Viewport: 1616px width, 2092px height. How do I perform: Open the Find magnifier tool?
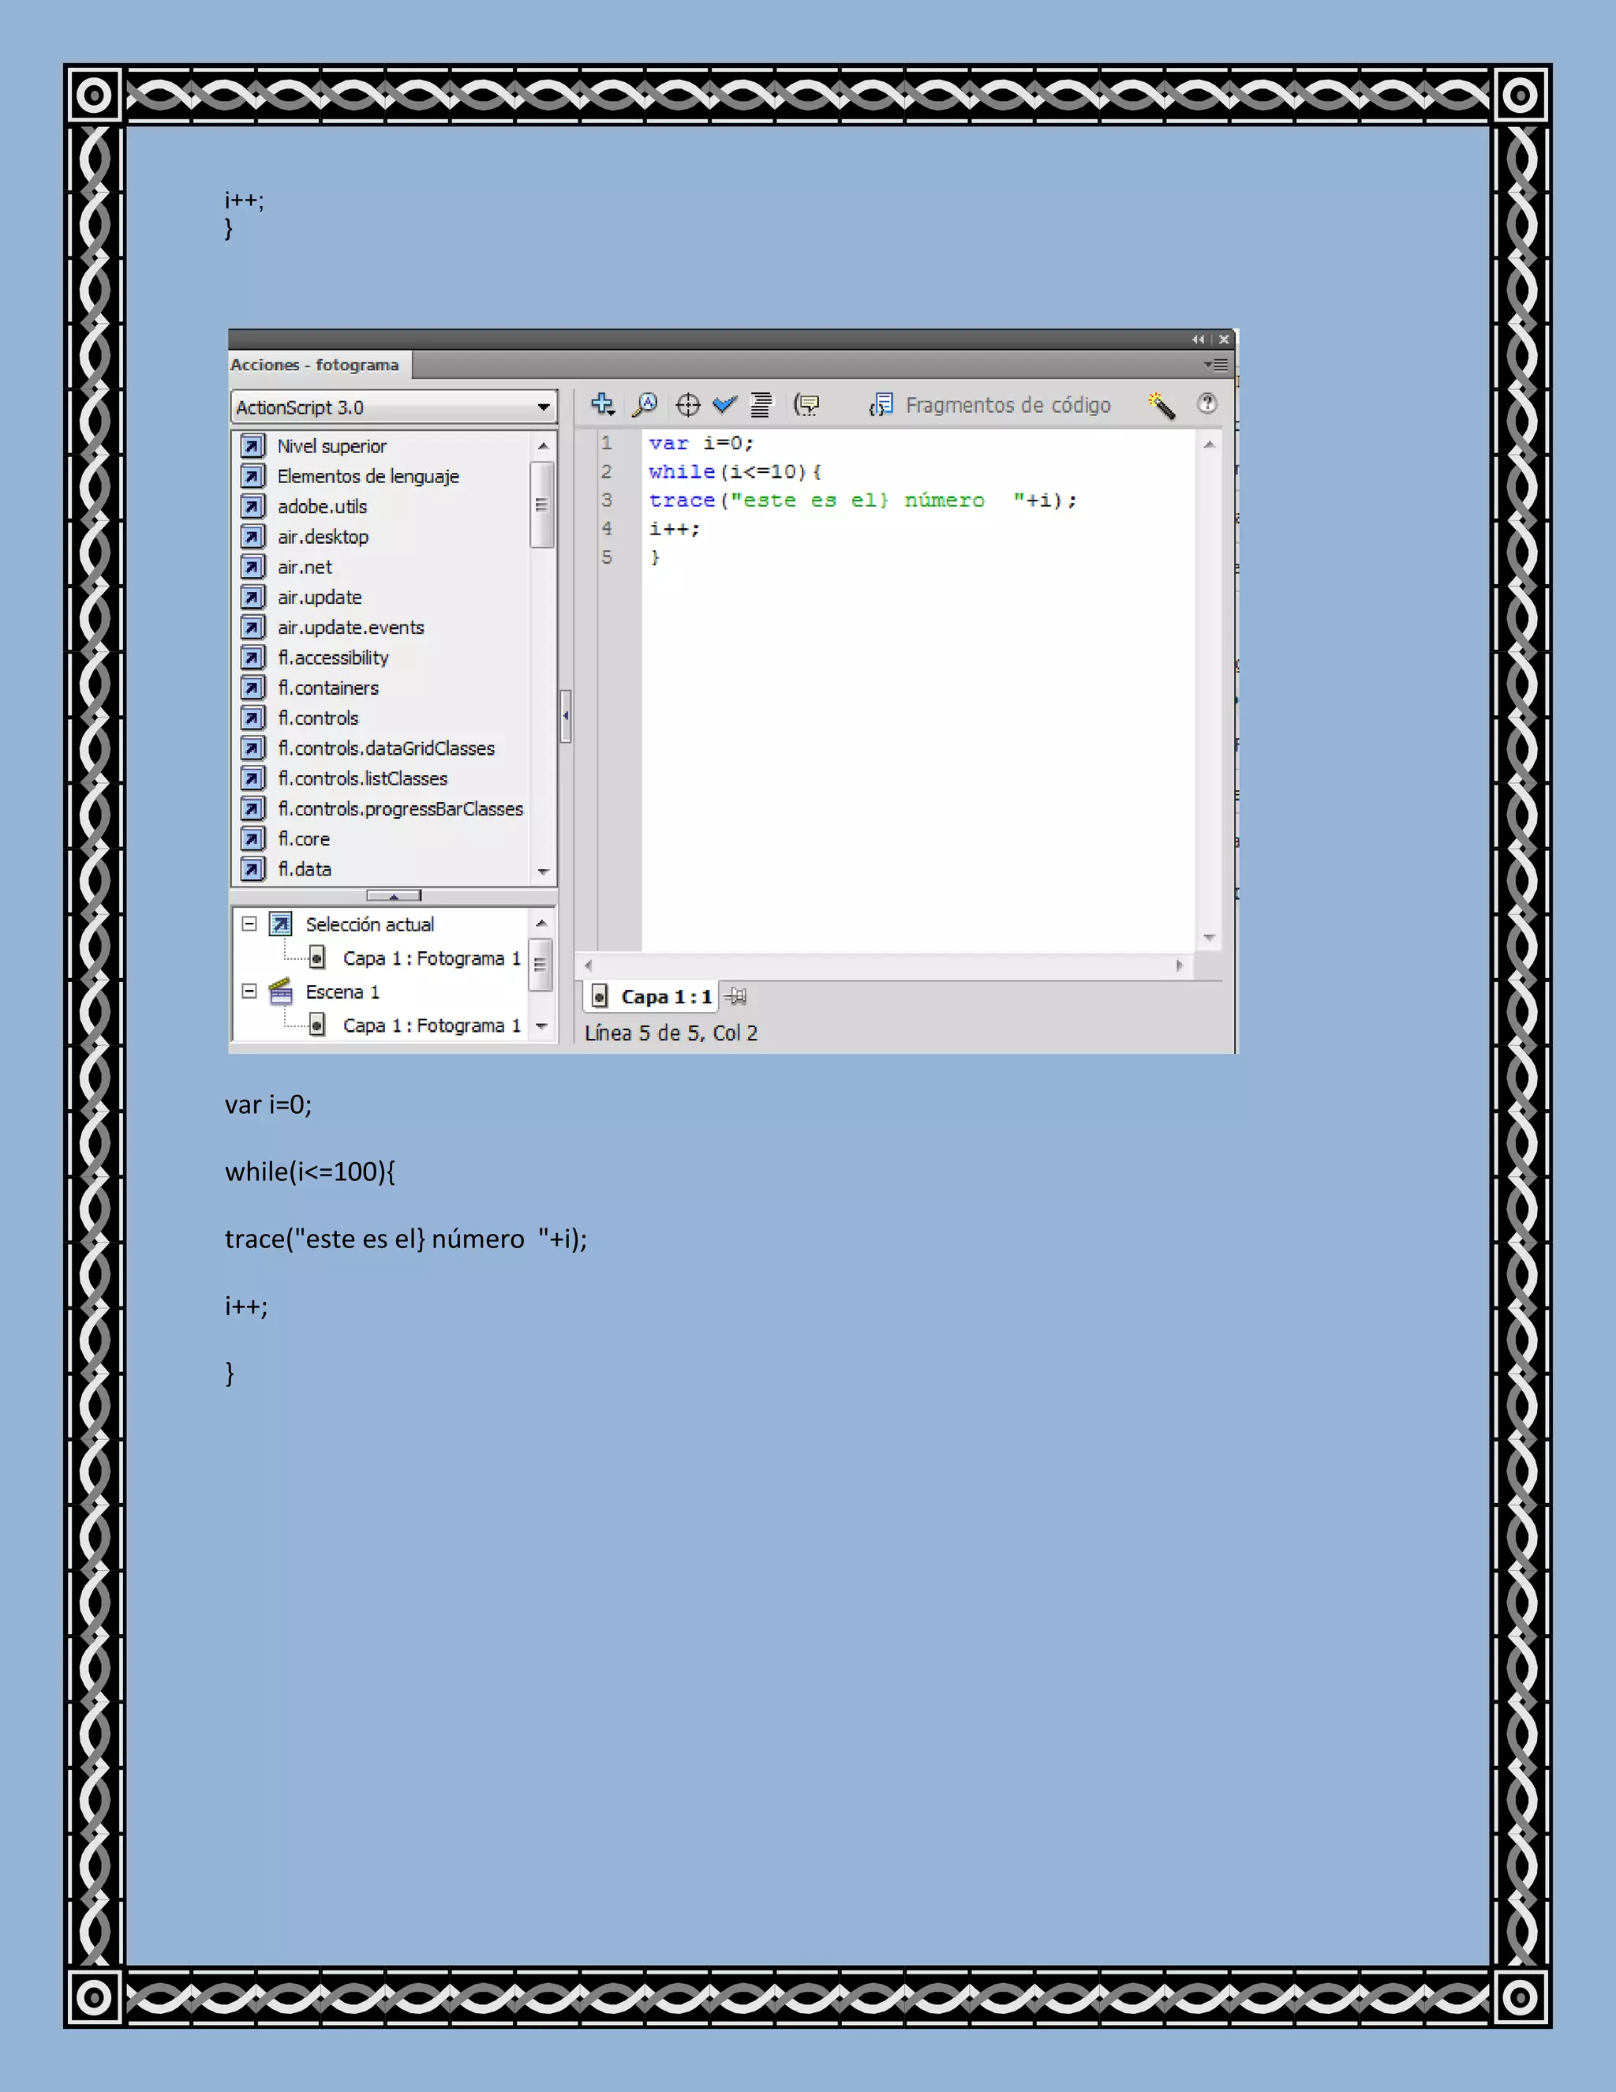click(645, 404)
